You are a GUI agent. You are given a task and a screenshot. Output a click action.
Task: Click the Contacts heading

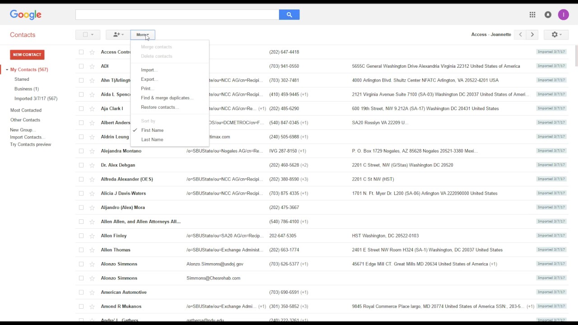tap(23, 35)
